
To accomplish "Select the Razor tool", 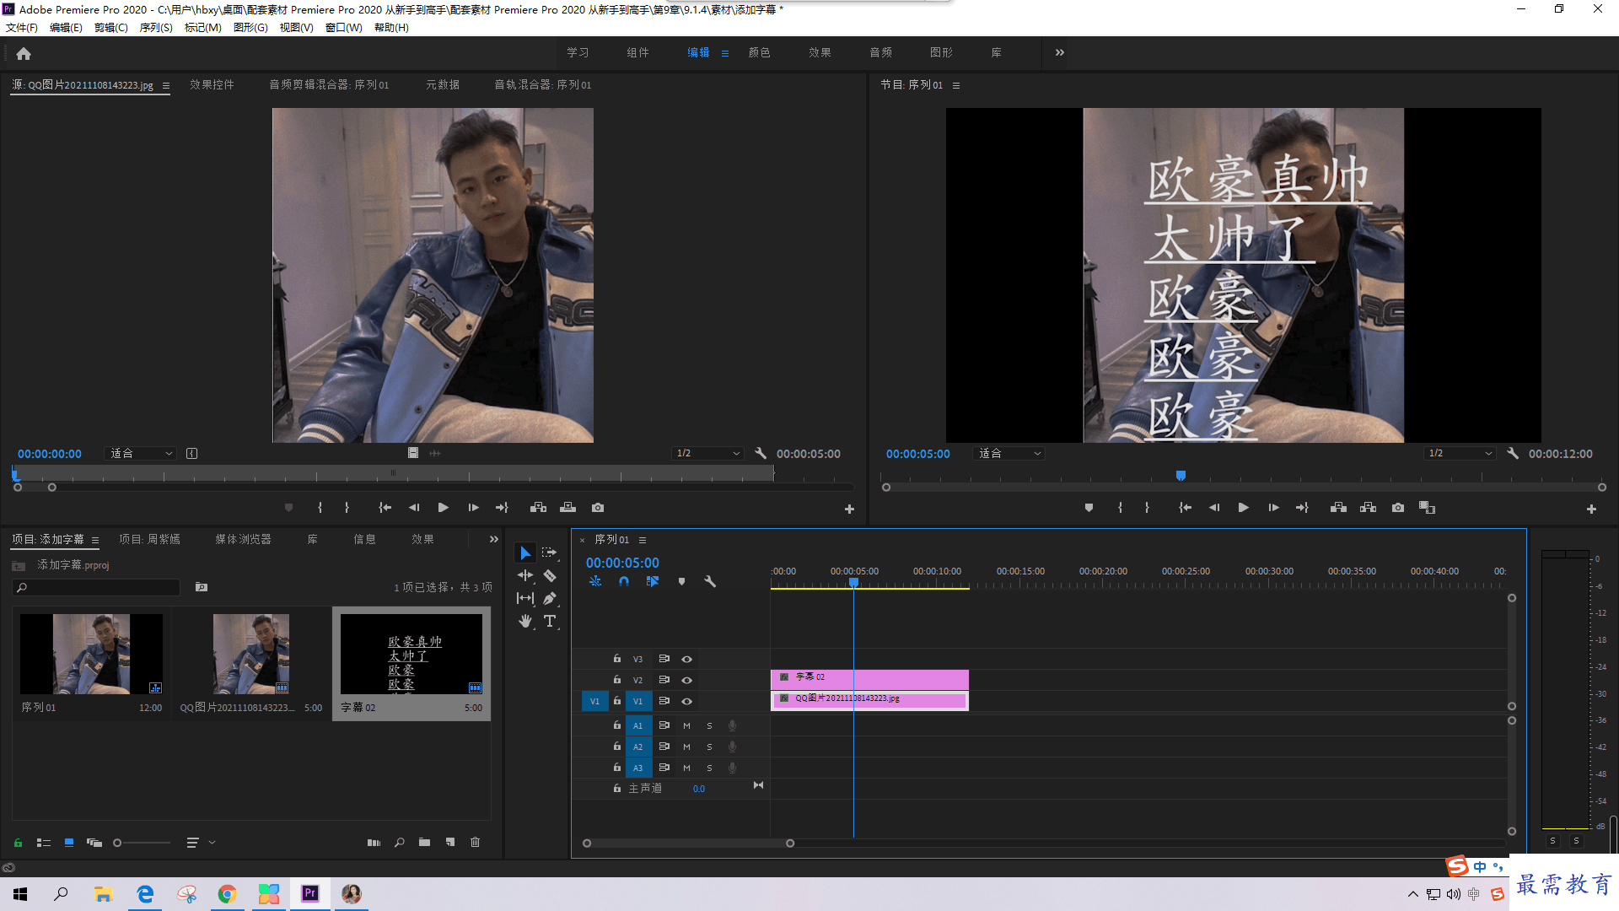I will coord(550,575).
